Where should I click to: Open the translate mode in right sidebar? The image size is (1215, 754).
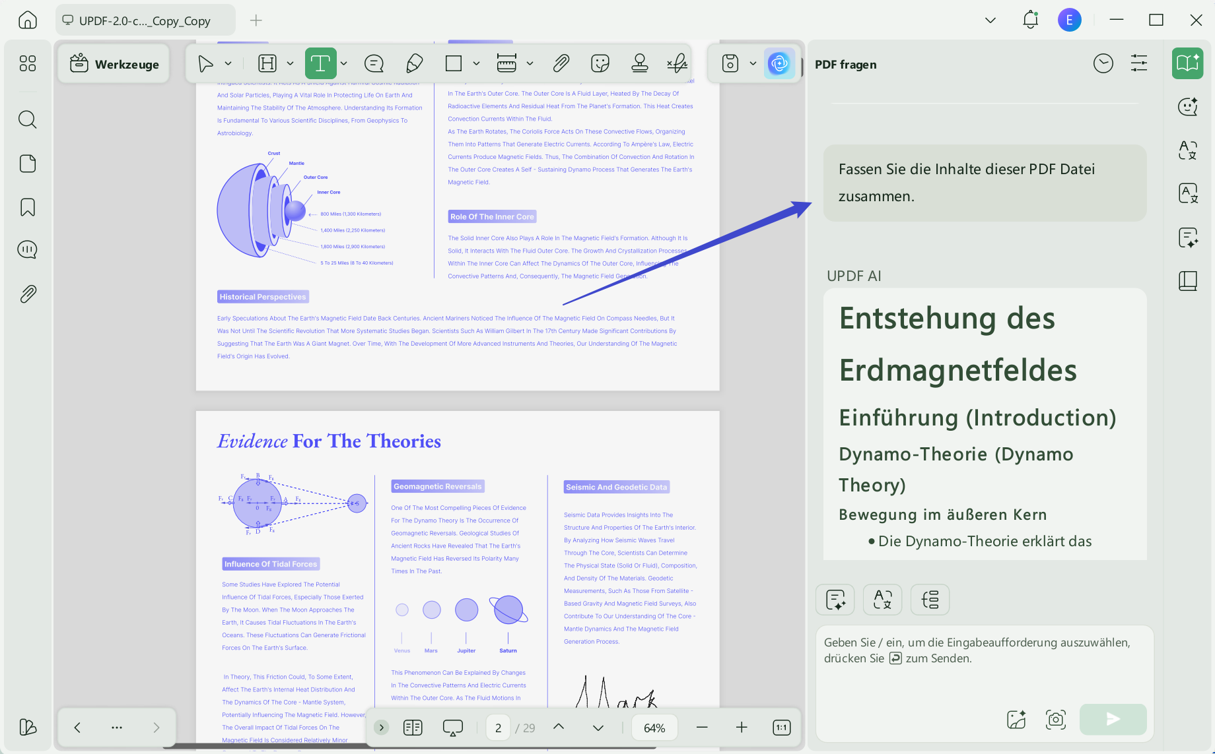pos(1187,150)
